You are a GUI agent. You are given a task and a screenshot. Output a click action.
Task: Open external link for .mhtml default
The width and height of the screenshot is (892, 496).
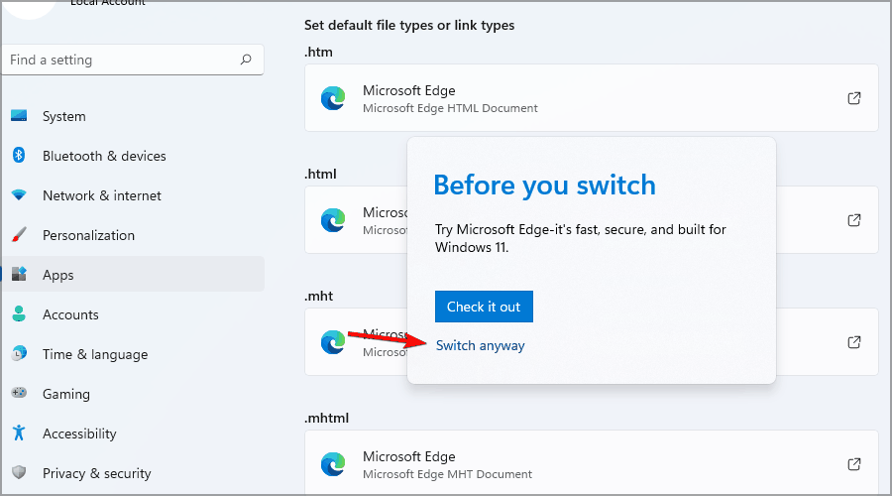[x=853, y=464]
